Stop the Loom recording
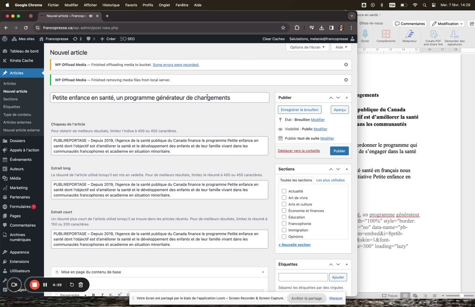The image size is (475, 307). pos(35,285)
